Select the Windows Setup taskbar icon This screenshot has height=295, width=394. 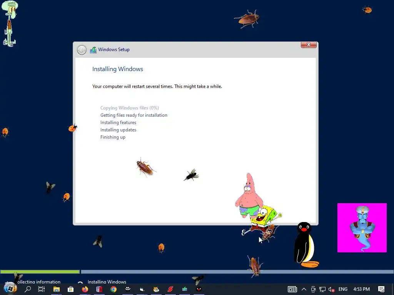tap(185, 289)
